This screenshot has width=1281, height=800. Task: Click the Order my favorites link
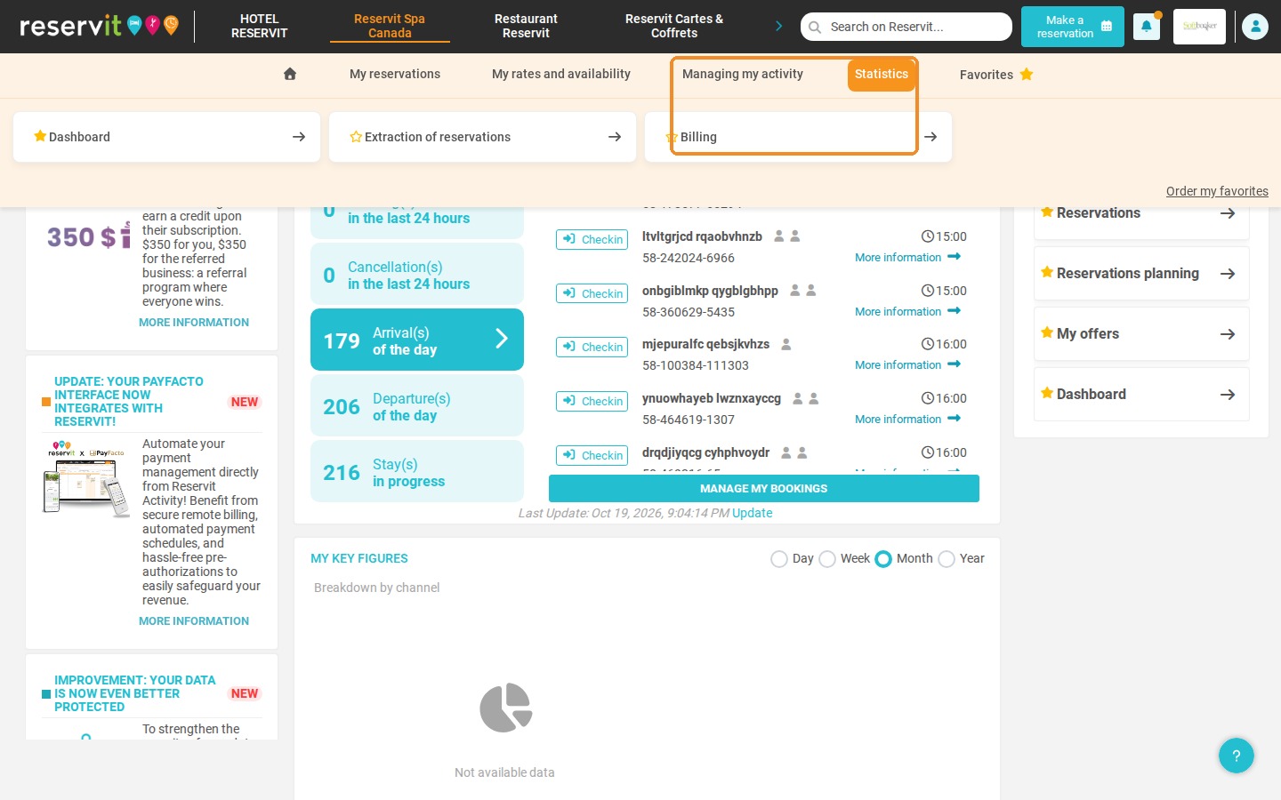click(1217, 191)
